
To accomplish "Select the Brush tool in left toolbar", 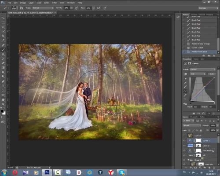I will coord(3,50).
